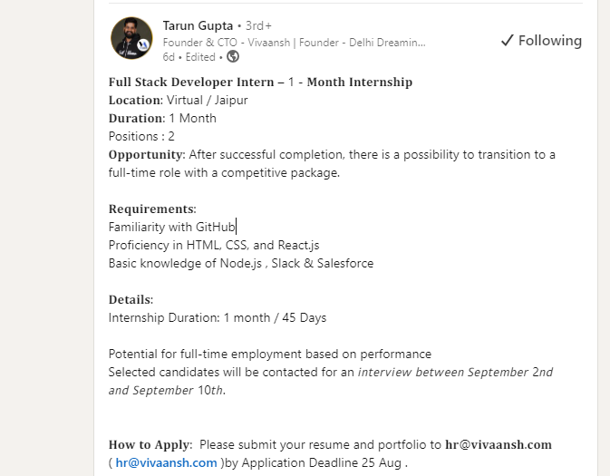Viewport: 610px width, 476px height.
Task: Click the italic interview dates text
Action: click(455, 372)
